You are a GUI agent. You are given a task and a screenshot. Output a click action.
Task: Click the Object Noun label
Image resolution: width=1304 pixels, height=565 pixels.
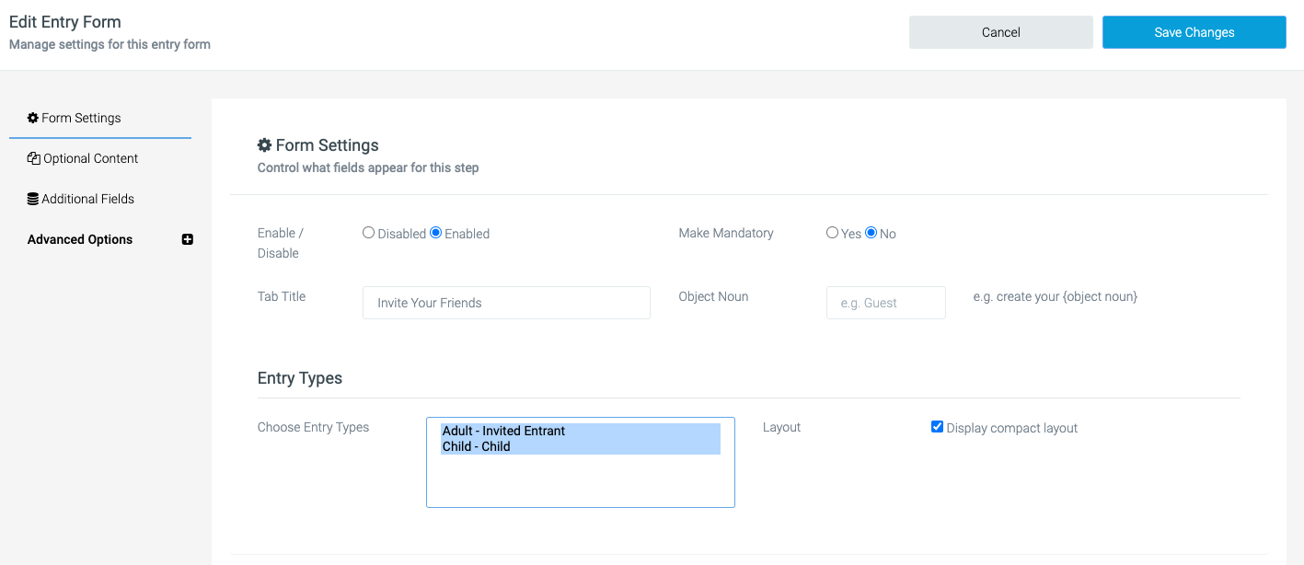coord(714,296)
